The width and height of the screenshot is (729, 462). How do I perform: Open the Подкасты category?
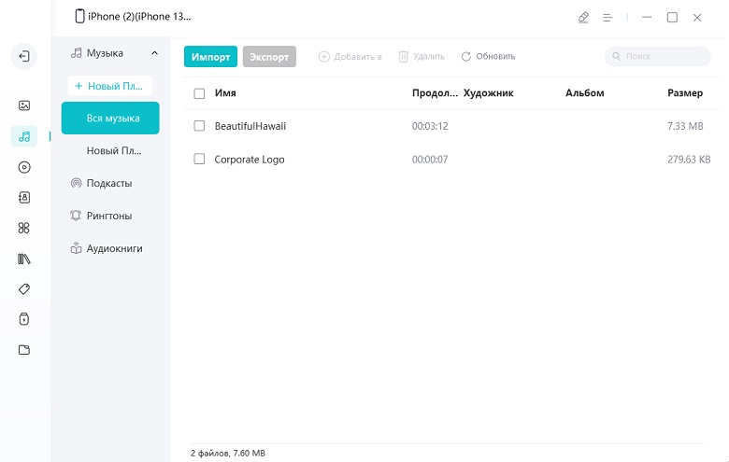click(101, 183)
